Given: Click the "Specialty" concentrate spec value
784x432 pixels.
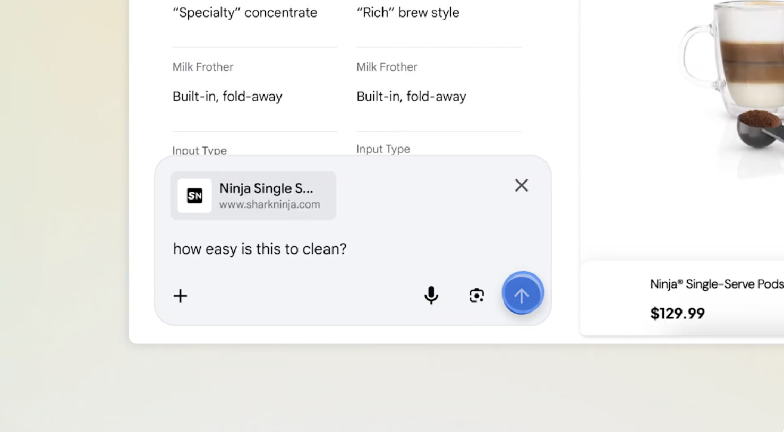Looking at the screenshot, I should (245, 13).
